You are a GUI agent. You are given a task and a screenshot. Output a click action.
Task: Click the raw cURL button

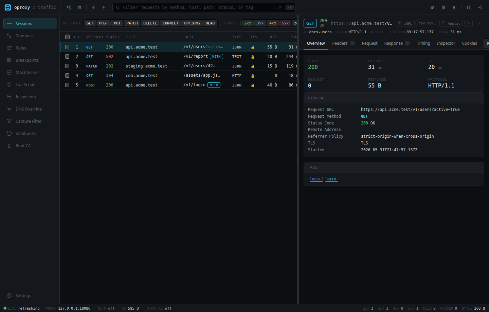pyautogui.click(x=427, y=23)
